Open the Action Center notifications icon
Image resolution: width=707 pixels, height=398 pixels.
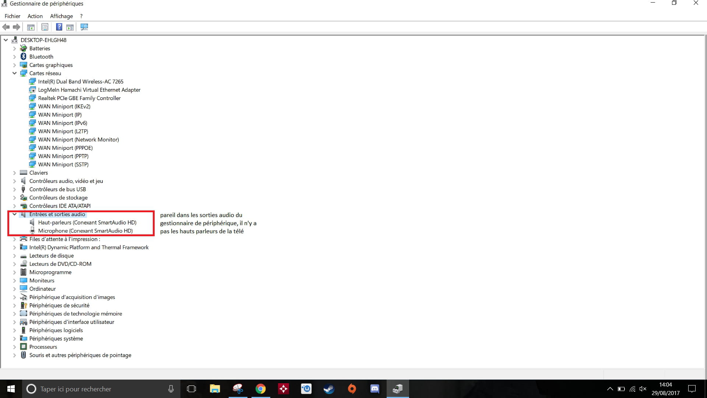click(692, 389)
